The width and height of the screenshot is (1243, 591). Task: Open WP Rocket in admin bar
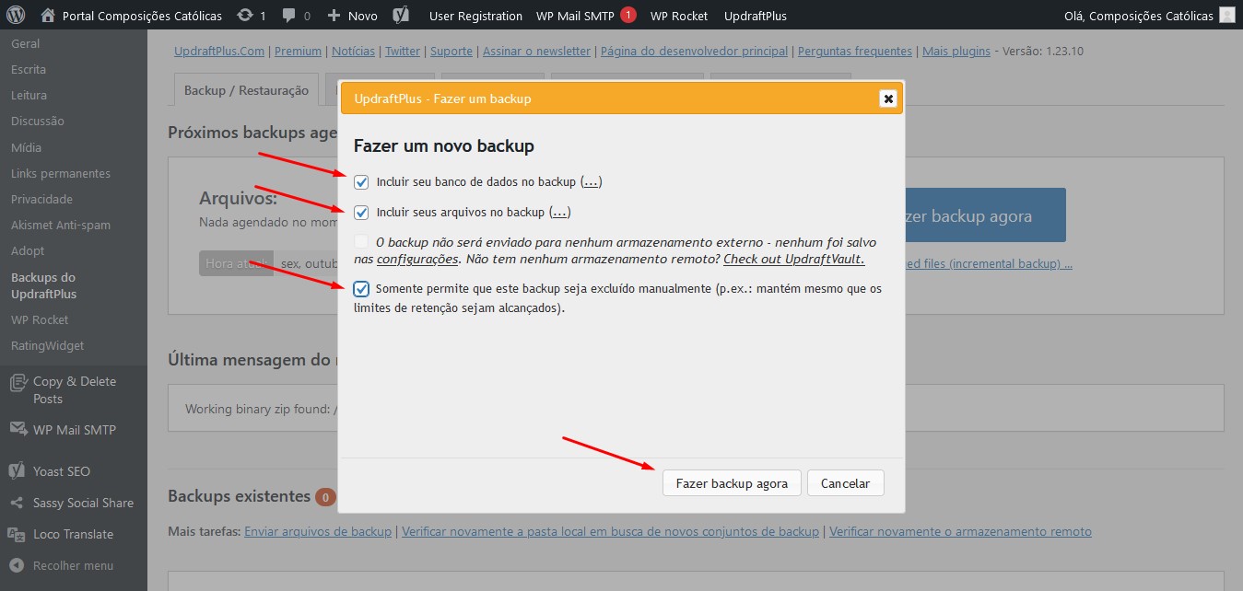coord(679,16)
